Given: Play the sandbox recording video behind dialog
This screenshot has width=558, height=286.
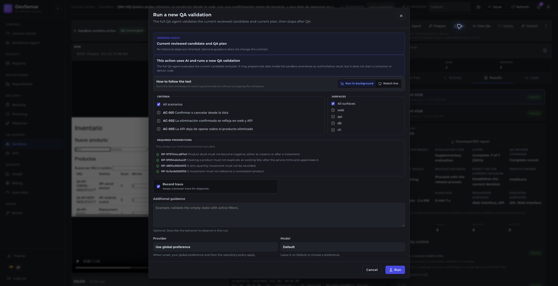Looking at the screenshot, I should [78, 261].
